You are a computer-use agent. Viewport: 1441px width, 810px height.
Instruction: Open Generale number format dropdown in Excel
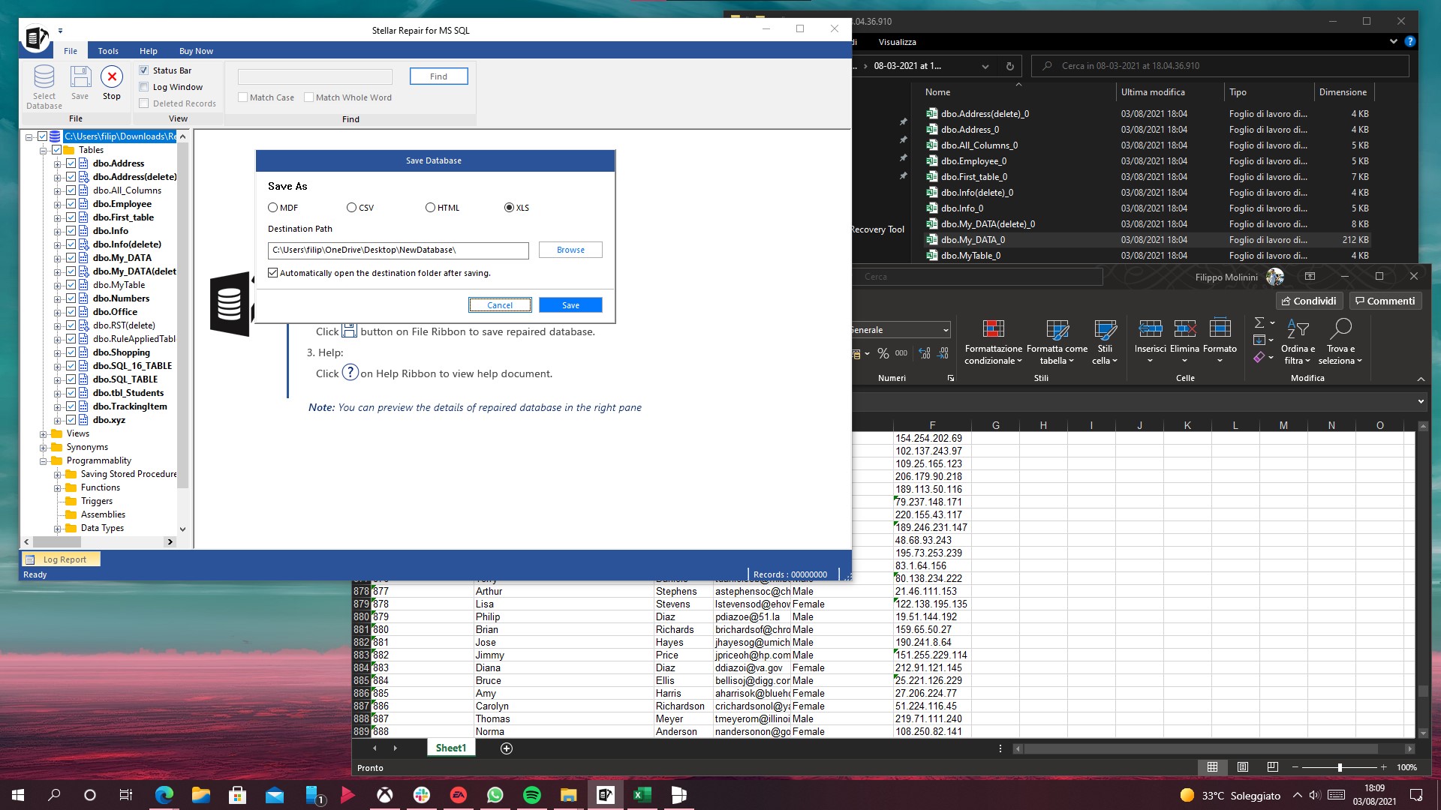(x=946, y=330)
